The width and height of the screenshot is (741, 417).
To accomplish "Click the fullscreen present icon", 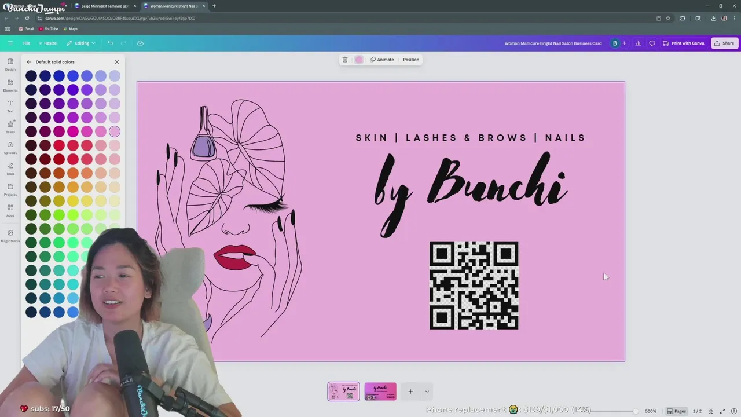I will [x=722, y=411].
